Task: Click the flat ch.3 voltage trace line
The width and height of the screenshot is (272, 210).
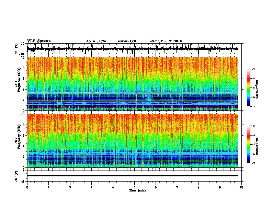Action: pos(132,176)
